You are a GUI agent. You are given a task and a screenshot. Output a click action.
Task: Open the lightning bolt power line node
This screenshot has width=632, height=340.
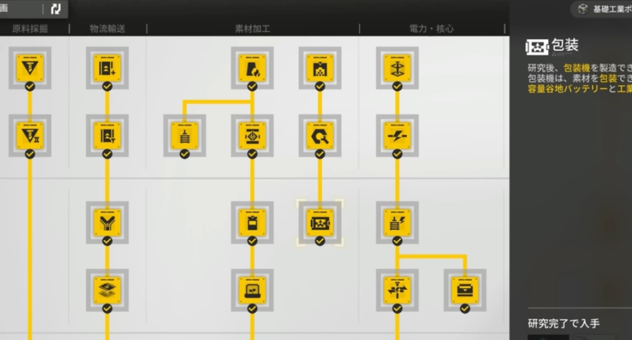pos(397,135)
